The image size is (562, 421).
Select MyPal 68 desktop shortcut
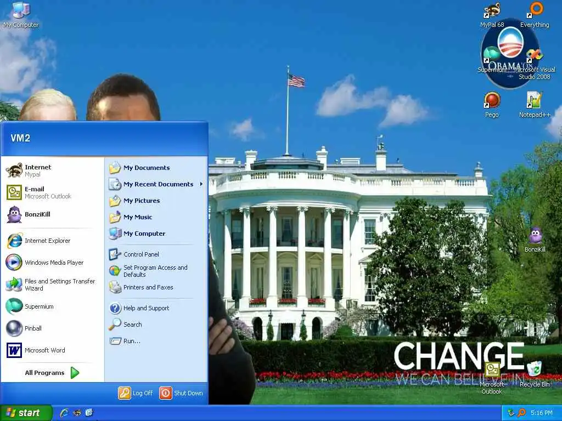point(492,15)
